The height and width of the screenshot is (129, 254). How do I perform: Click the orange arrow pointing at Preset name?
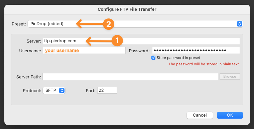pyautogui.click(x=90, y=24)
